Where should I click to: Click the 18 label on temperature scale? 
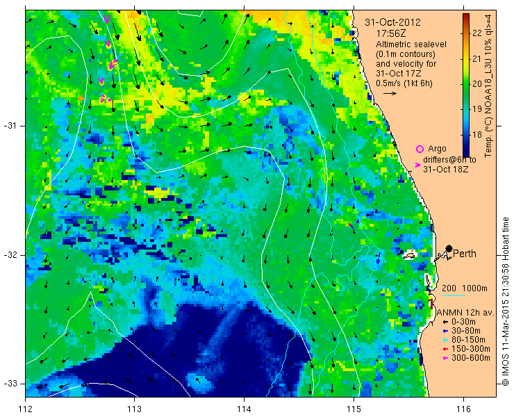[477, 134]
